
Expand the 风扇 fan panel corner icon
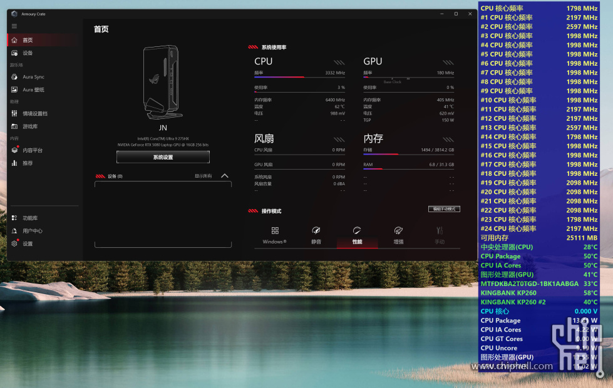tap(339, 140)
